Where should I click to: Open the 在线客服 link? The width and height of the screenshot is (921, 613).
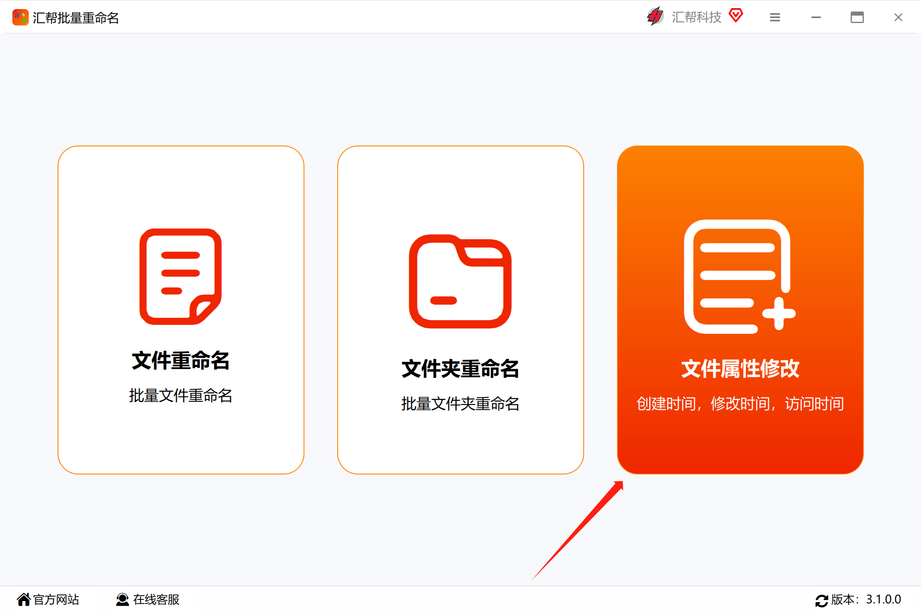pos(156,599)
